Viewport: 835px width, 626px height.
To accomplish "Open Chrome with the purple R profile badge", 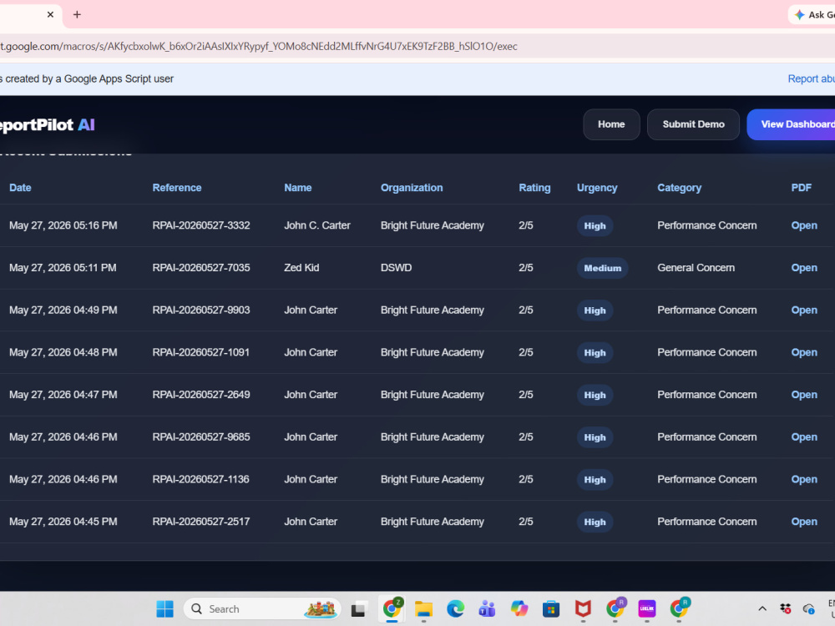I will [x=615, y=608].
